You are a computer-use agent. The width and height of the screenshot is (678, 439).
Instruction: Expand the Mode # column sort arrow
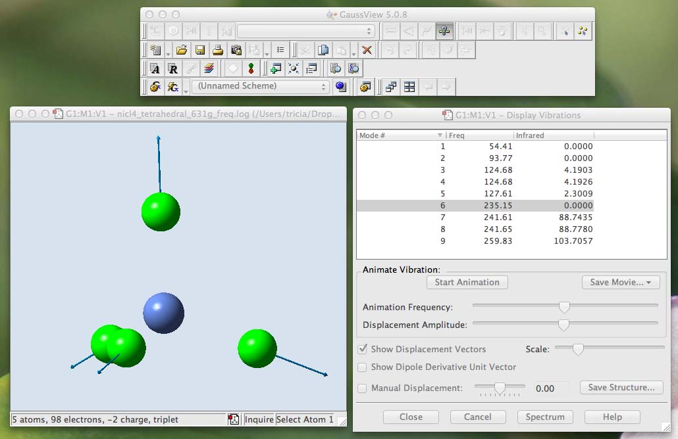coord(440,135)
